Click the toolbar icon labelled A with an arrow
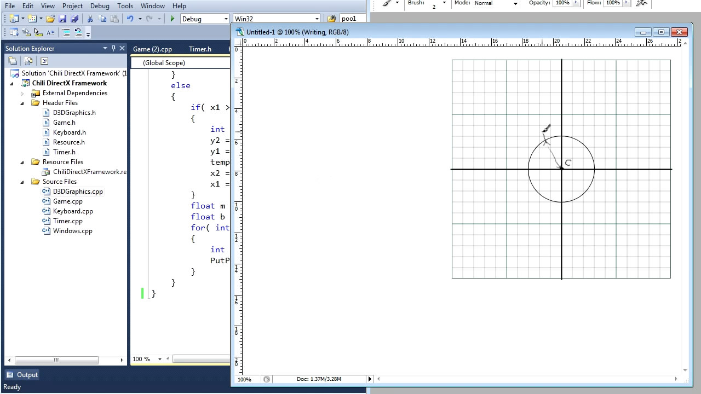 [50, 32]
